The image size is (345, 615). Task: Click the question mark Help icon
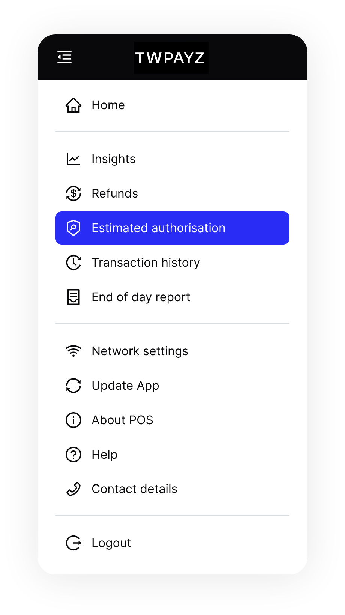(x=73, y=454)
